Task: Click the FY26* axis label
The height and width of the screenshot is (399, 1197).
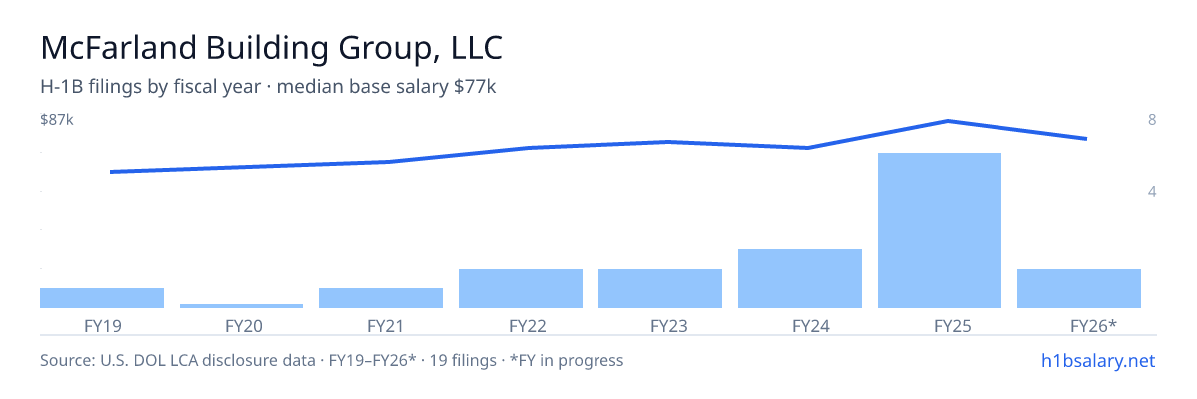Action: pyautogui.click(x=1092, y=325)
